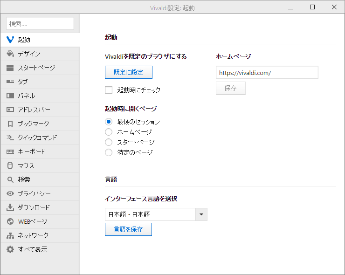Open the dropdown arrow of the language selector

click(201, 214)
